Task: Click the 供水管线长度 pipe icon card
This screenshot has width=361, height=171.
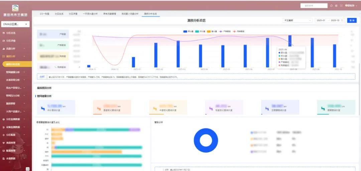Action: 43,109
